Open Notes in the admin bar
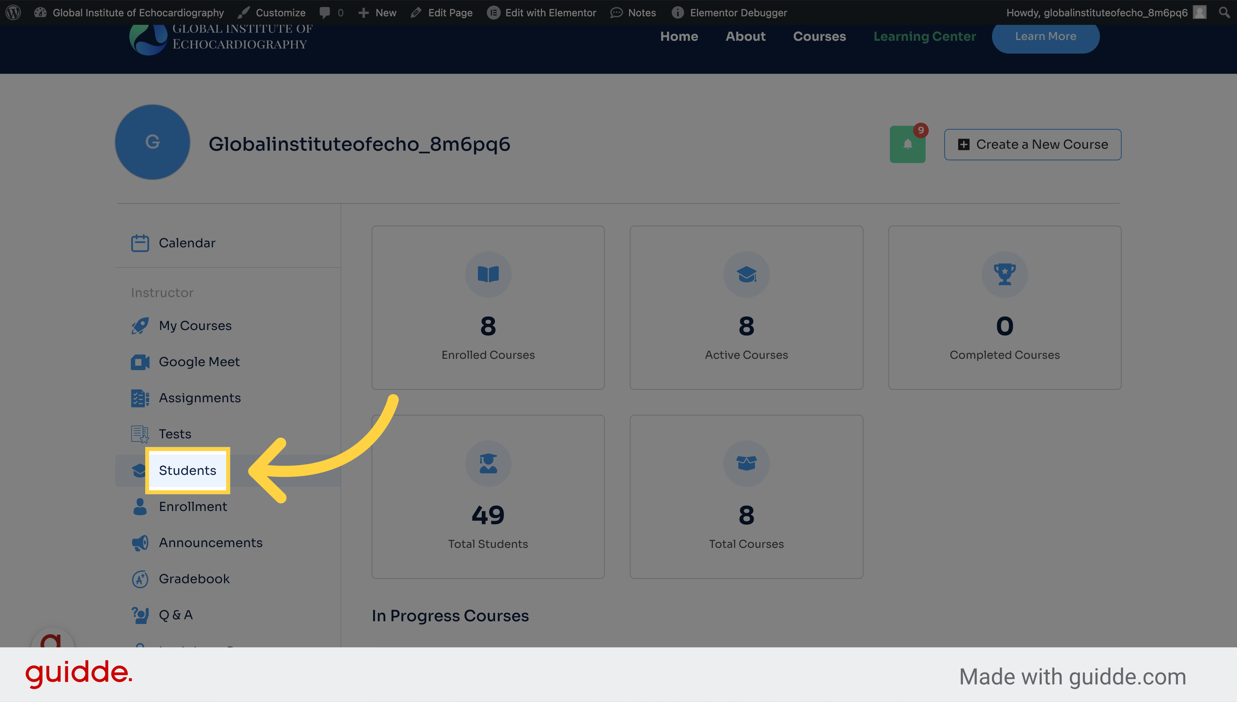The width and height of the screenshot is (1237, 702). [633, 12]
